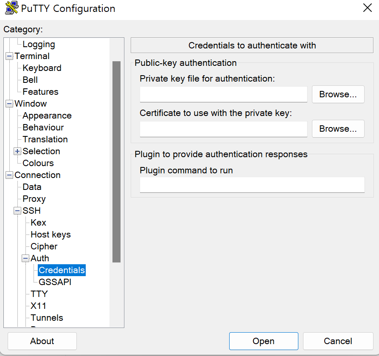379x356 pixels.
Task: Click the category tree scrollbar thumb
Action: coord(117,162)
